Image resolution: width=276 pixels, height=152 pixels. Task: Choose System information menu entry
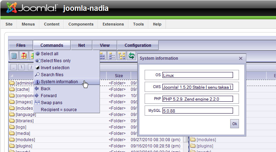[x=67, y=82]
